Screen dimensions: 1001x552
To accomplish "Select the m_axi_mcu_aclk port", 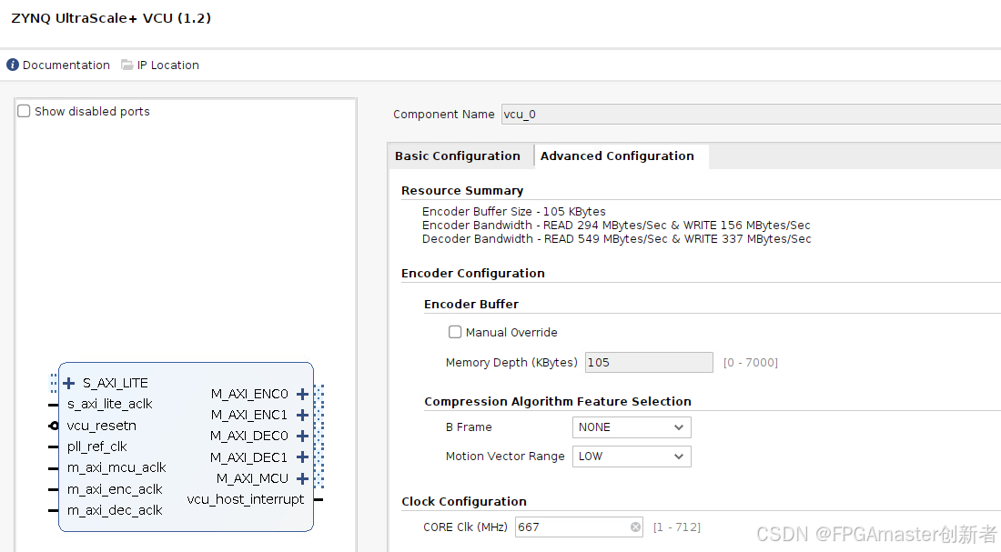I will 116,467.
